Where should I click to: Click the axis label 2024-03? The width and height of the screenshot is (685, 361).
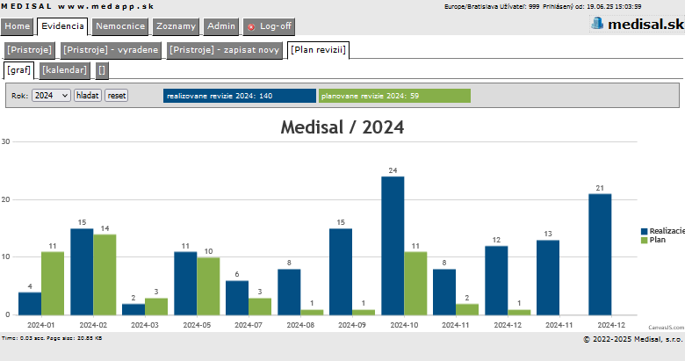point(145,325)
